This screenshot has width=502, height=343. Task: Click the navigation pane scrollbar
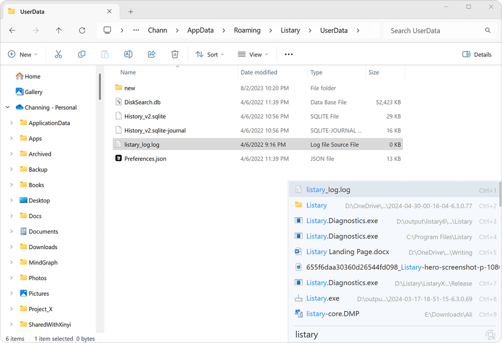pos(100,87)
